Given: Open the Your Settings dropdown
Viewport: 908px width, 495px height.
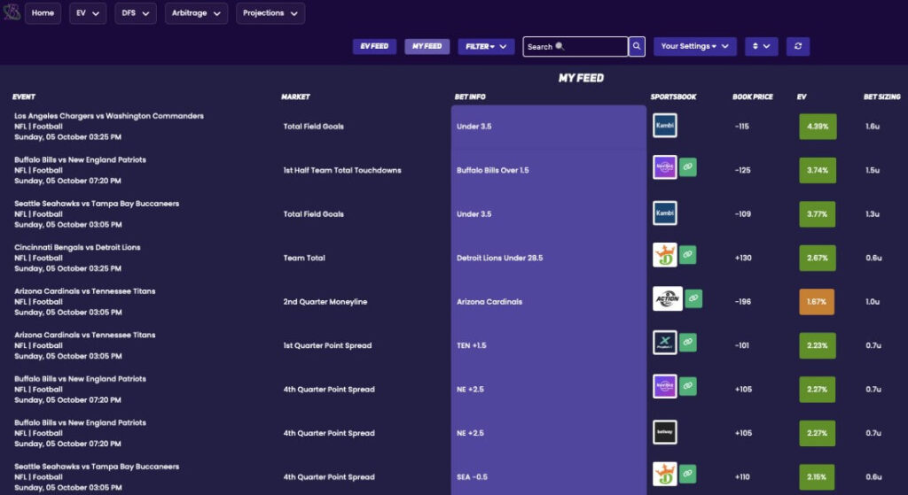Looking at the screenshot, I should [695, 46].
